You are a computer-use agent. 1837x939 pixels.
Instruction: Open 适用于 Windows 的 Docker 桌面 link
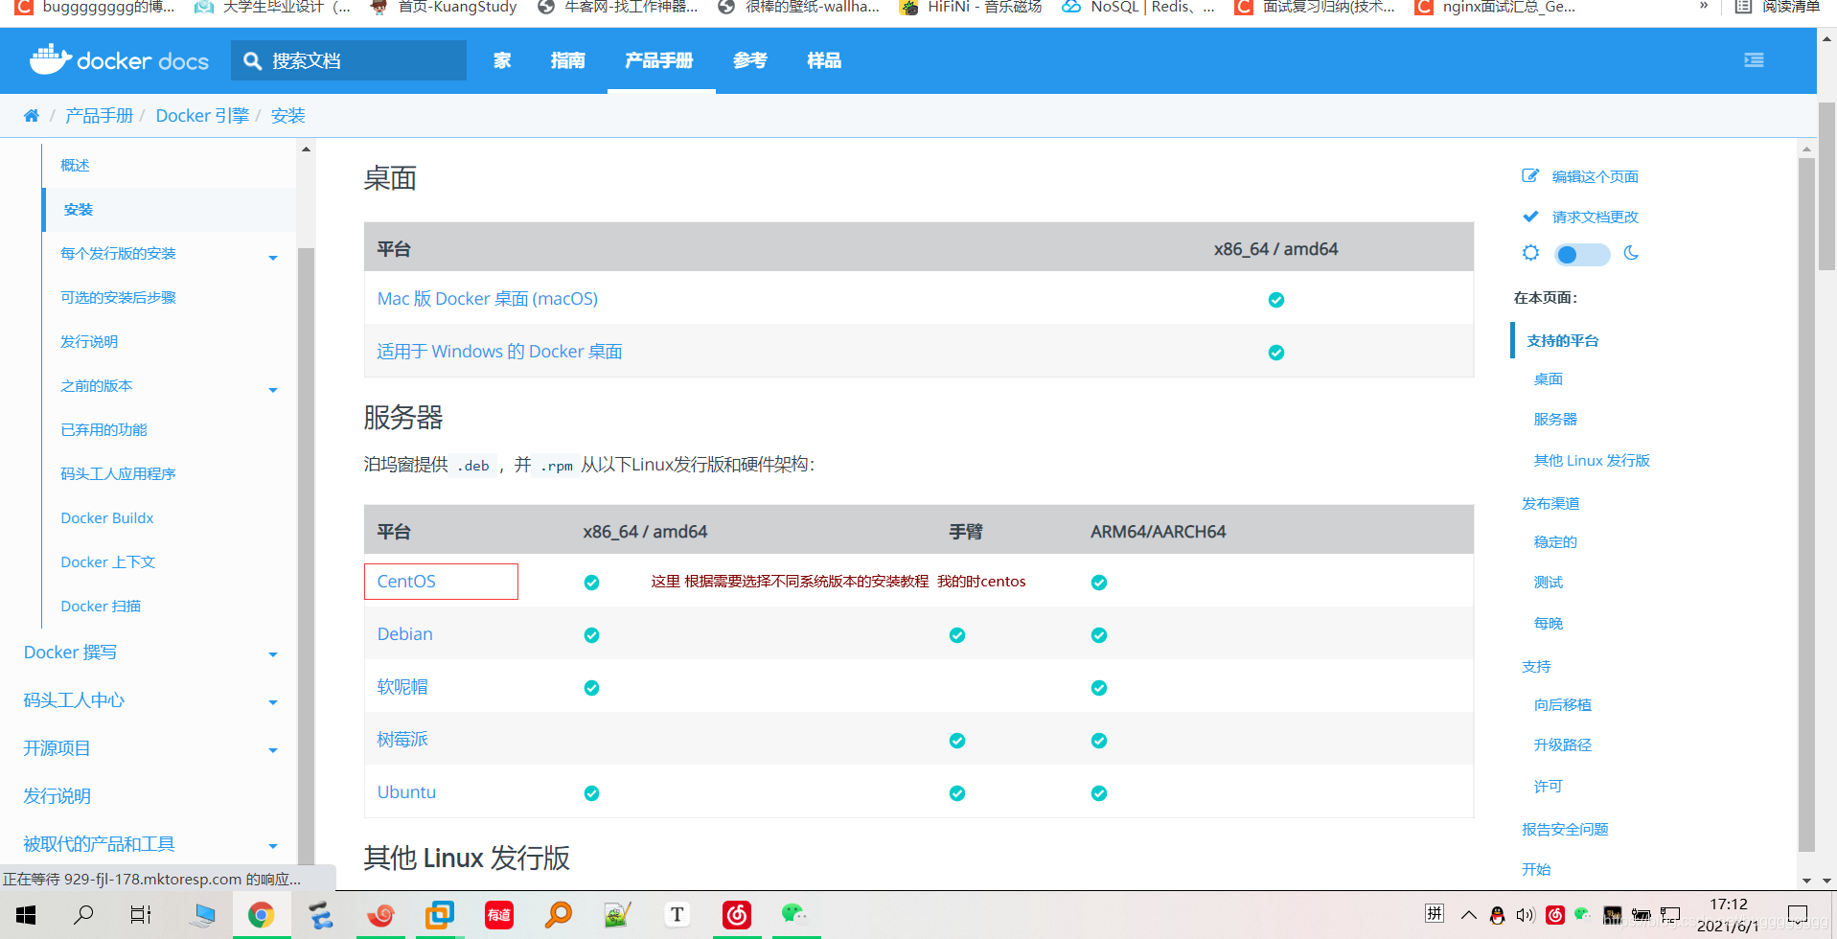tap(499, 352)
